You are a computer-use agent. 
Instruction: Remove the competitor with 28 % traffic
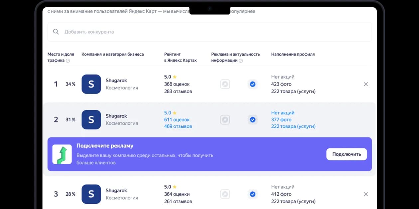tap(366, 194)
